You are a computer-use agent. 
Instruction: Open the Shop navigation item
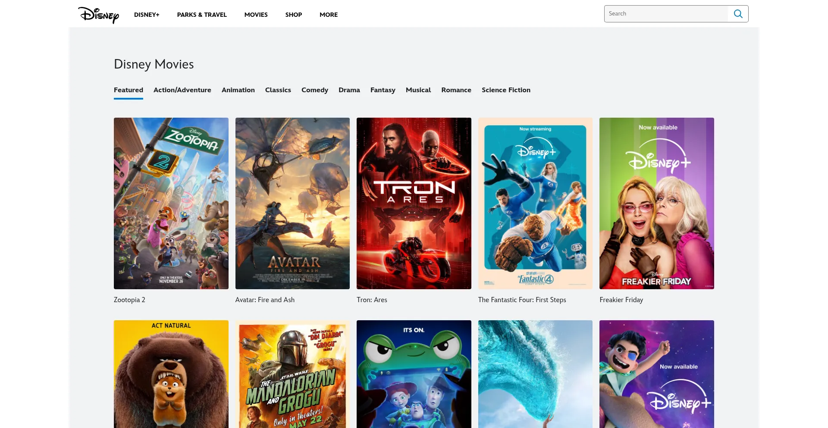[293, 15]
